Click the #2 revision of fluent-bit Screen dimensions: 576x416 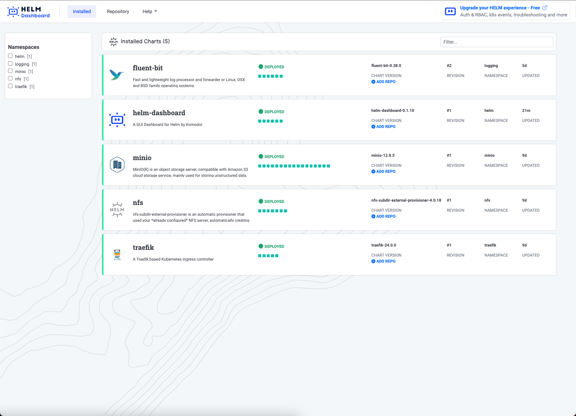coord(449,66)
